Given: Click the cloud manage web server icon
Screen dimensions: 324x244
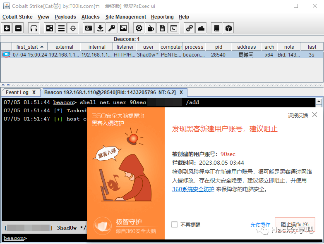Looking at the screenshot, I should pyautogui.click(x=201, y=28).
